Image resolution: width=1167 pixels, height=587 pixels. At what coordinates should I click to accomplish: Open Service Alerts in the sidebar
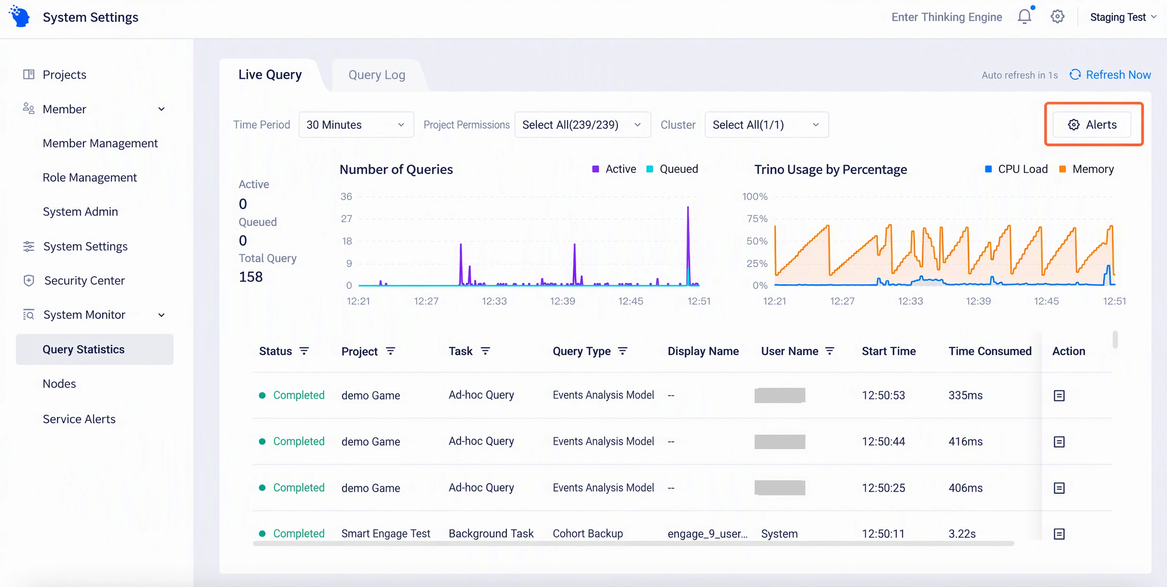click(79, 419)
